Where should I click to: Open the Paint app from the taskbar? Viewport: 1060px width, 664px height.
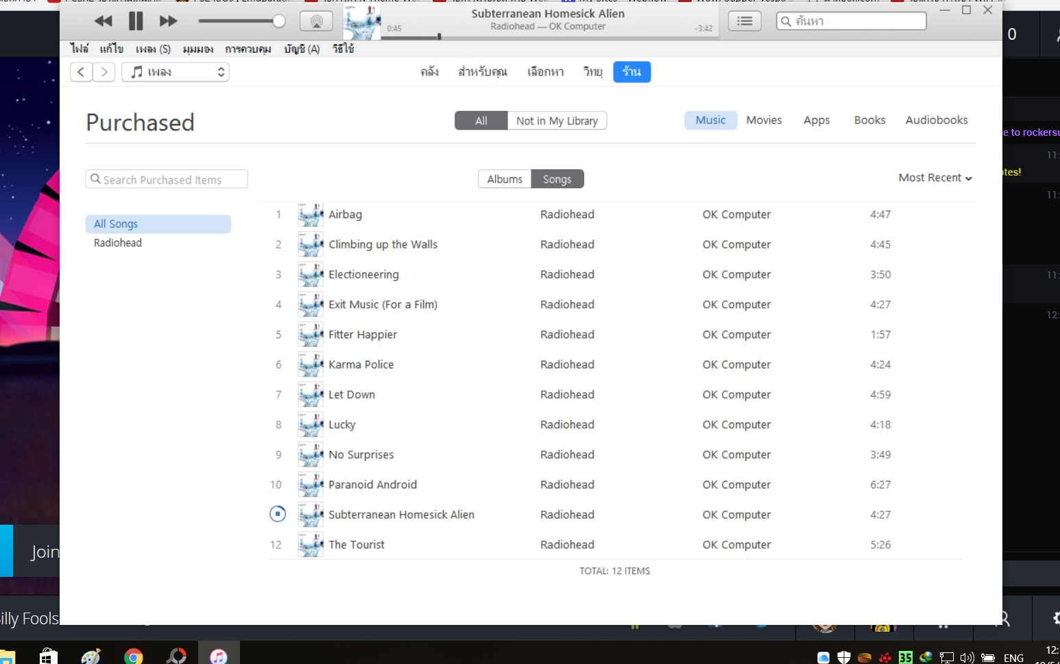tap(91, 656)
